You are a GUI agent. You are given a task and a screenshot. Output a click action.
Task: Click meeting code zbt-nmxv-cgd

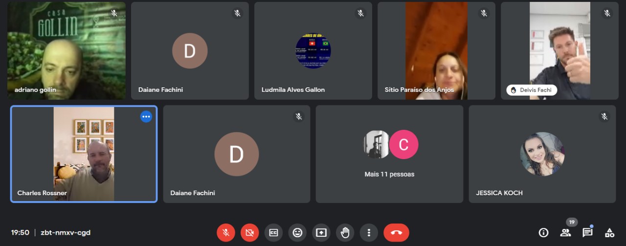pyautogui.click(x=65, y=233)
